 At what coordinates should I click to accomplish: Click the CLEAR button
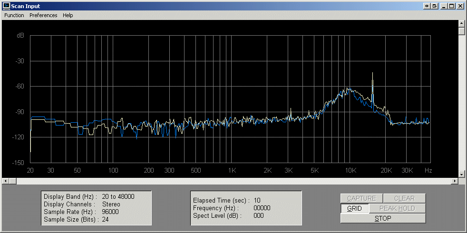click(x=404, y=198)
